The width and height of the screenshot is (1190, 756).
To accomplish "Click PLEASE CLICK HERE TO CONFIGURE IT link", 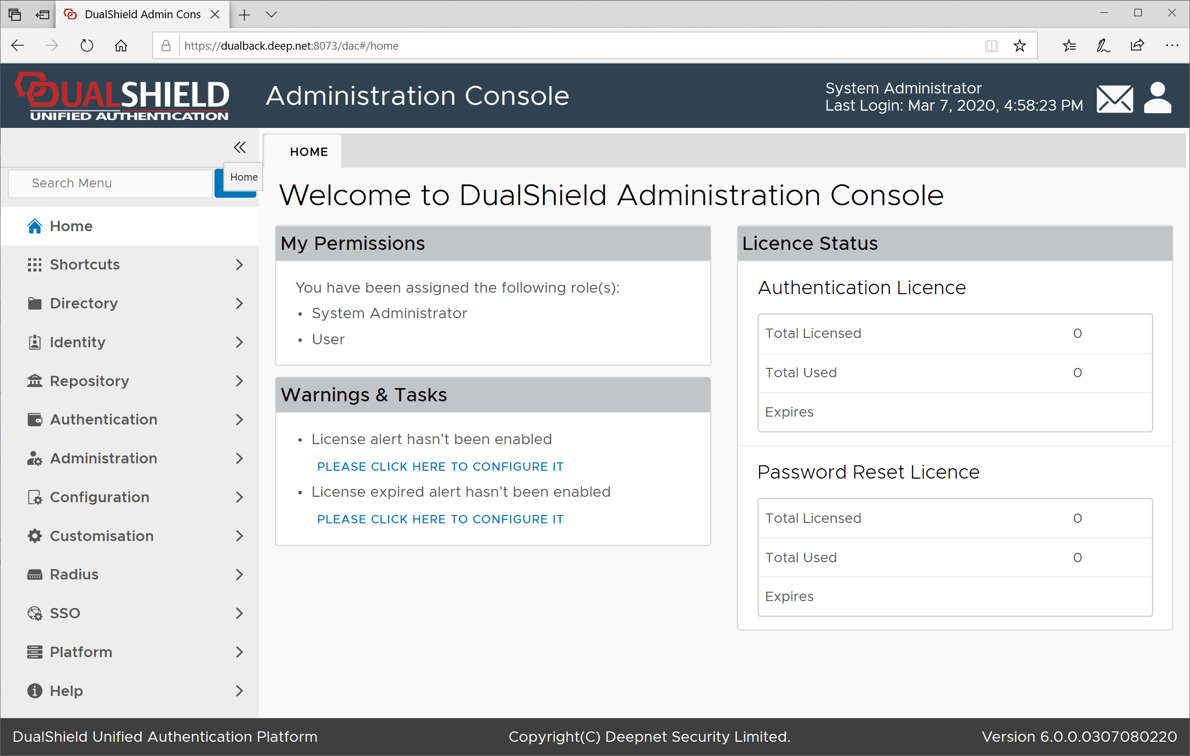I will [439, 466].
